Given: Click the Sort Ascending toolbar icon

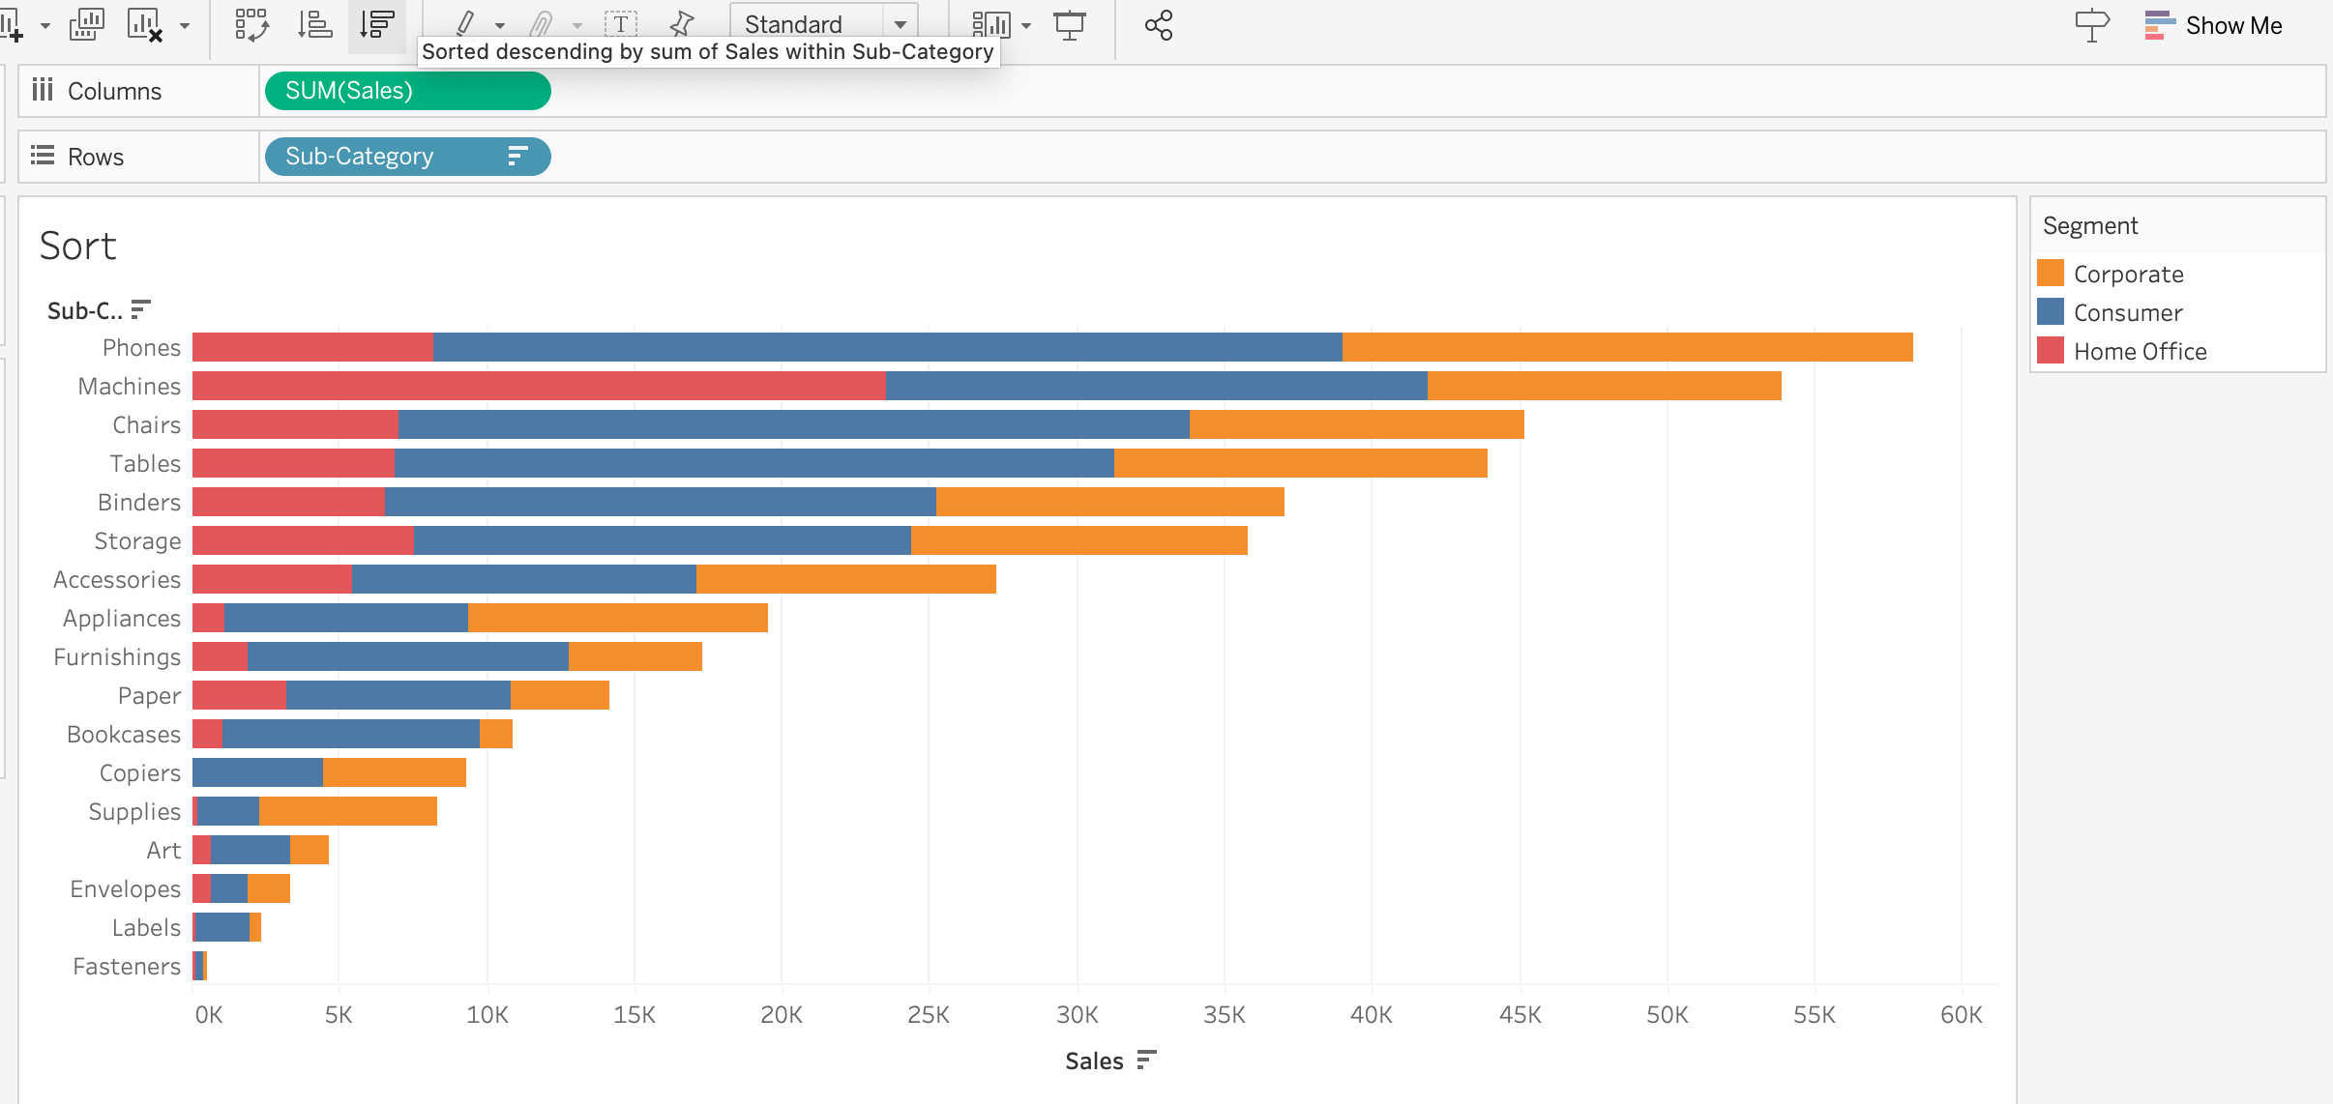Looking at the screenshot, I should tap(314, 25).
